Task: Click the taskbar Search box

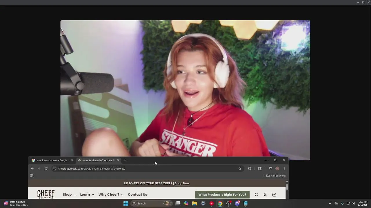Action: 151,203
